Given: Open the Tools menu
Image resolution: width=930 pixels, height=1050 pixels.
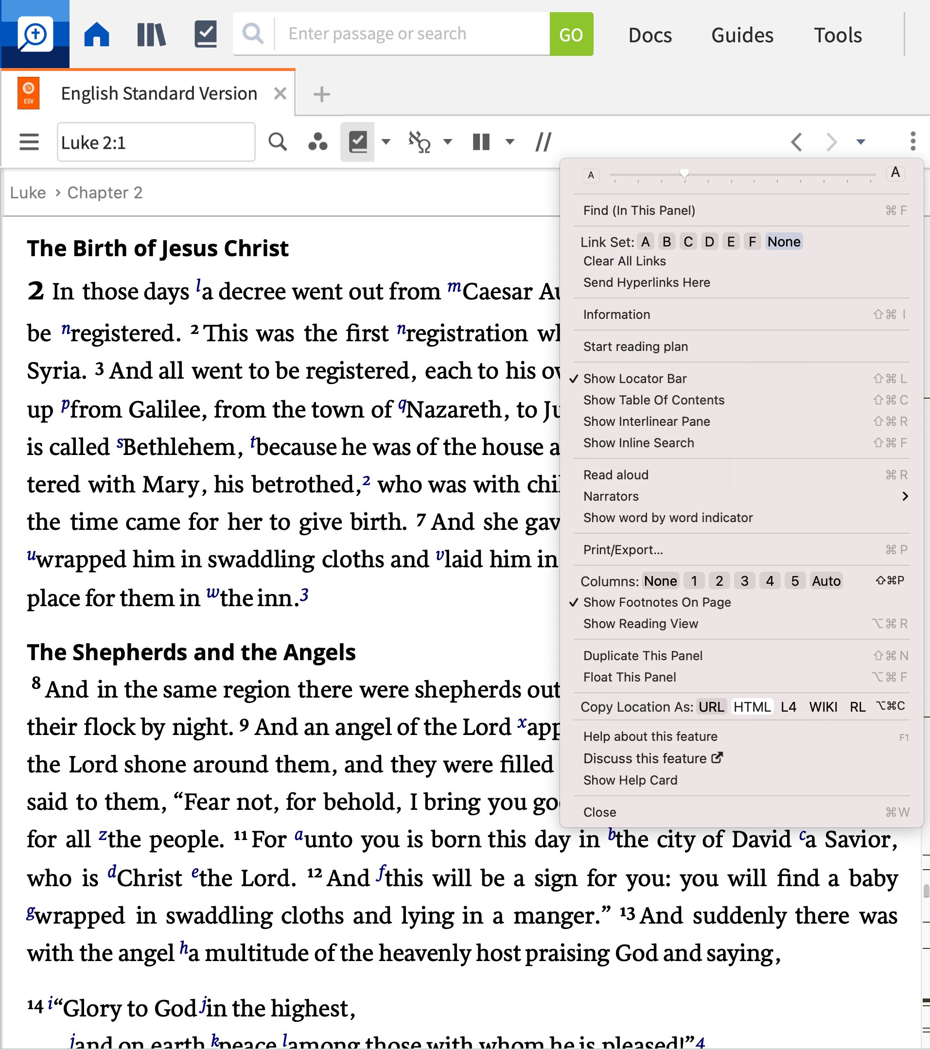Looking at the screenshot, I should pos(838,35).
